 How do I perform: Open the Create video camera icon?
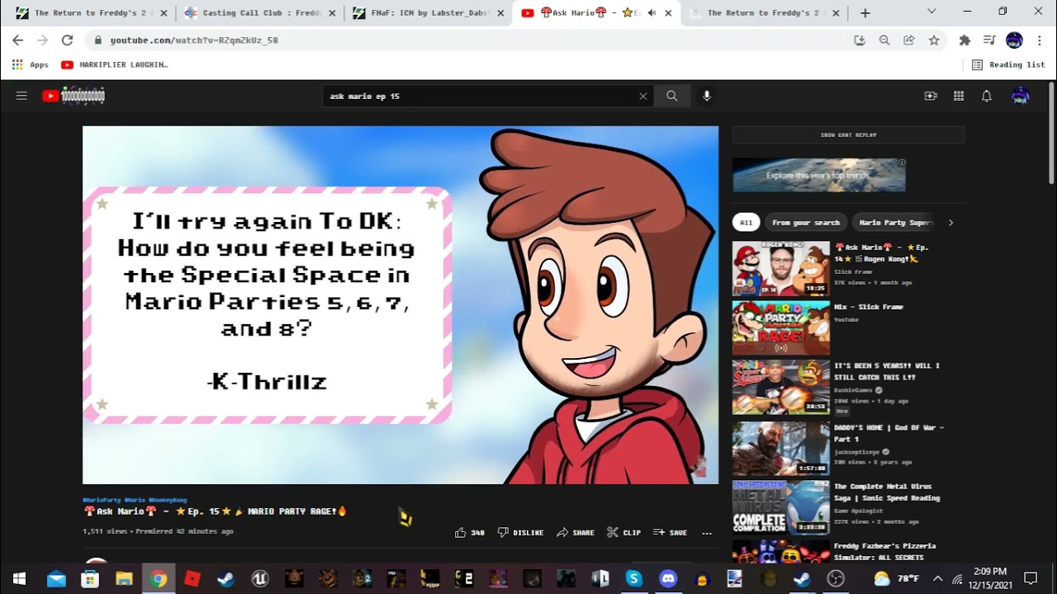point(931,96)
